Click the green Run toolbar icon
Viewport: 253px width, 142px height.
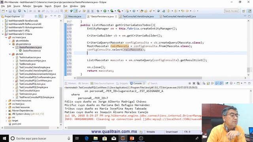(105, 11)
